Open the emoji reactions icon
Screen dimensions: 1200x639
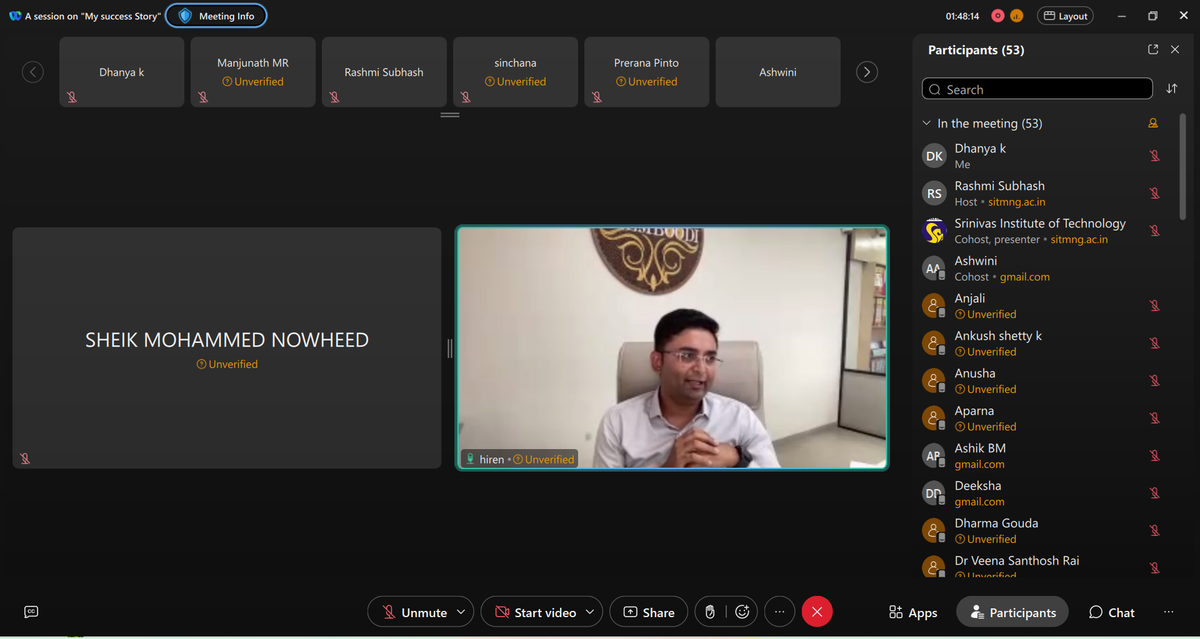tap(742, 612)
